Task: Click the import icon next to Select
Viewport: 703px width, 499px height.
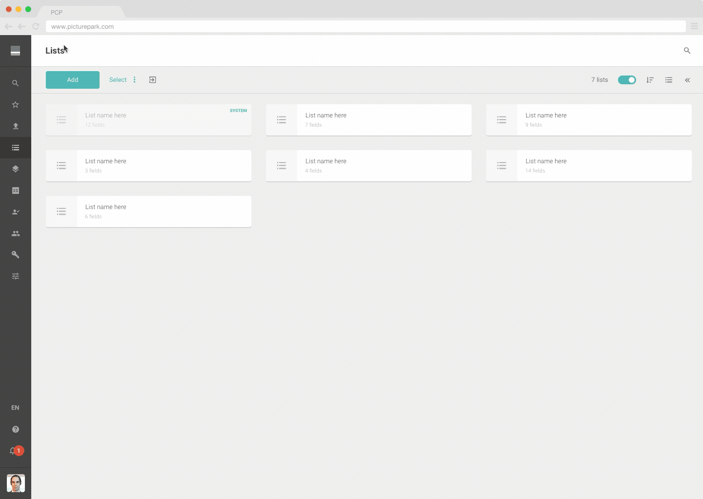Action: click(x=153, y=80)
